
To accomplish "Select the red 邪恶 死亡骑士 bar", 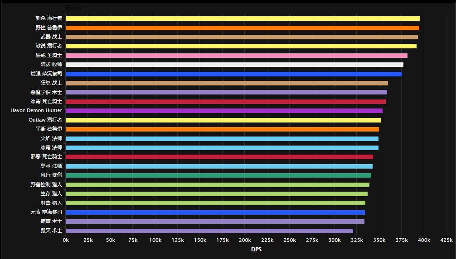I will tap(219, 157).
